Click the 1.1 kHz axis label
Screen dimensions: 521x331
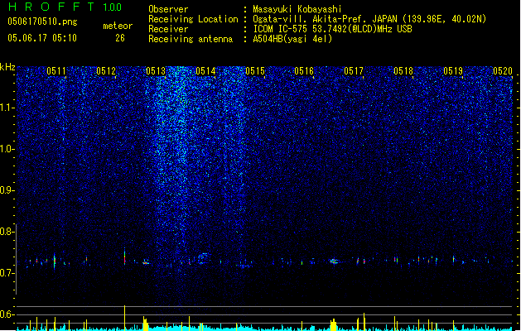pyautogui.click(x=7, y=108)
